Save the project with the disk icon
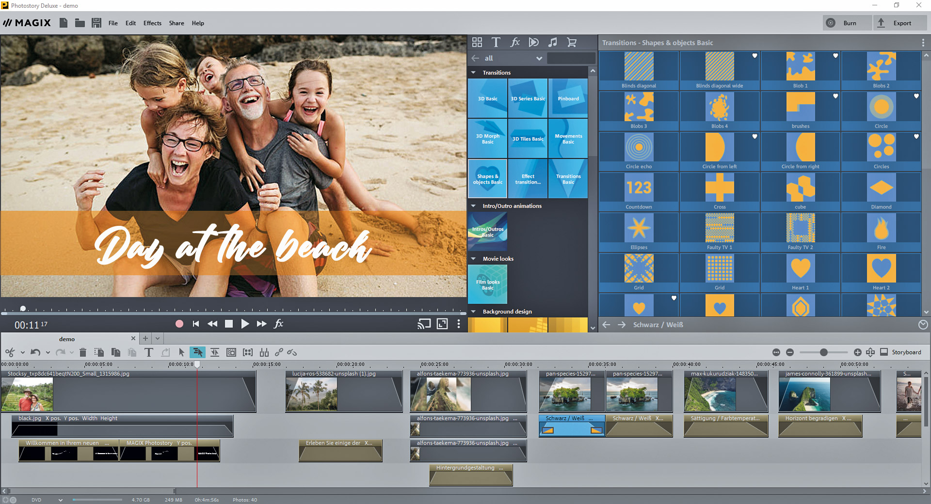This screenshot has height=504, width=931. click(x=96, y=23)
